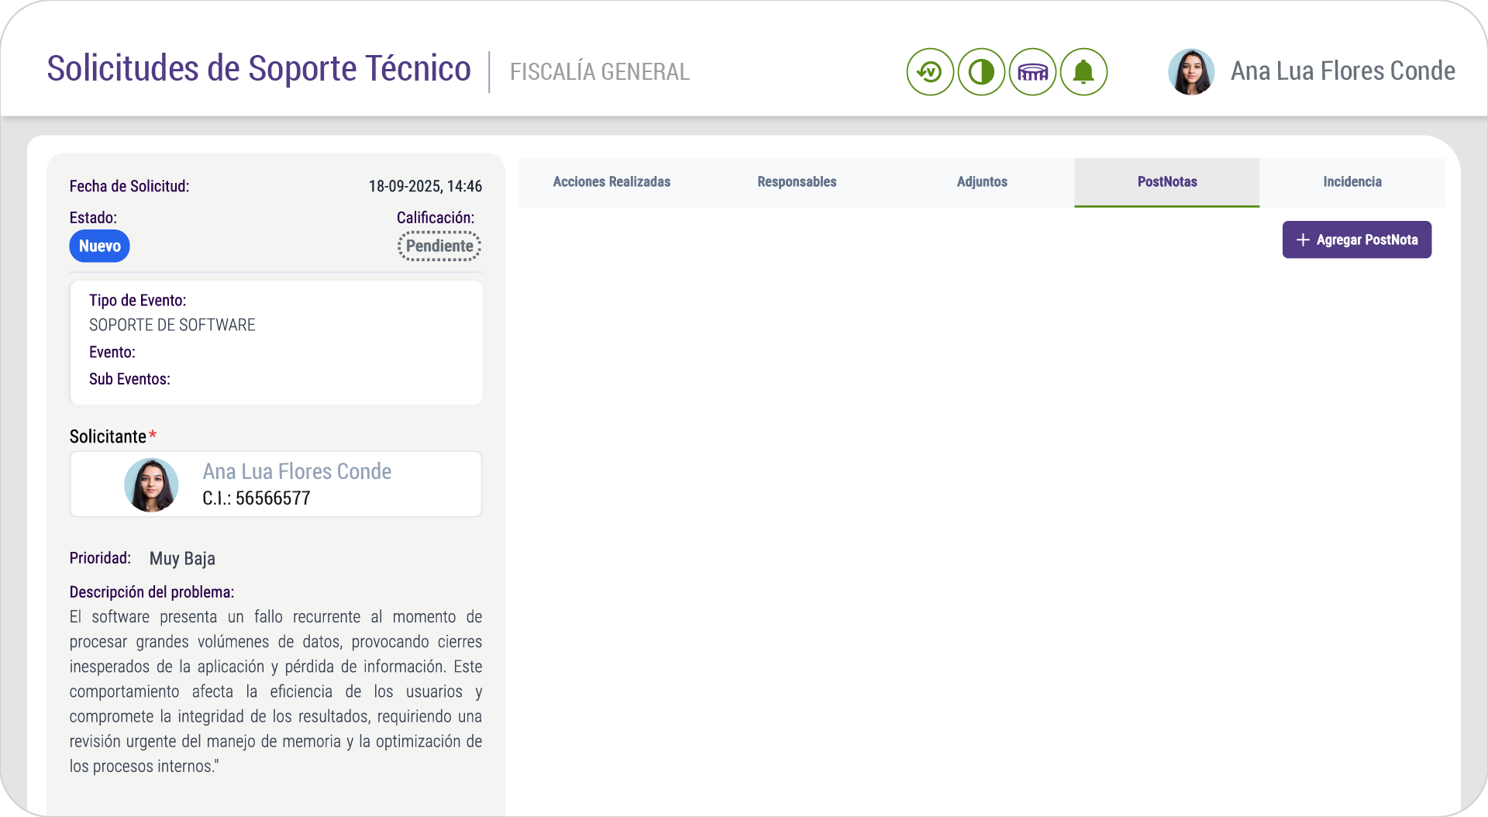Select the purple ROMA logo icon

click(1032, 71)
